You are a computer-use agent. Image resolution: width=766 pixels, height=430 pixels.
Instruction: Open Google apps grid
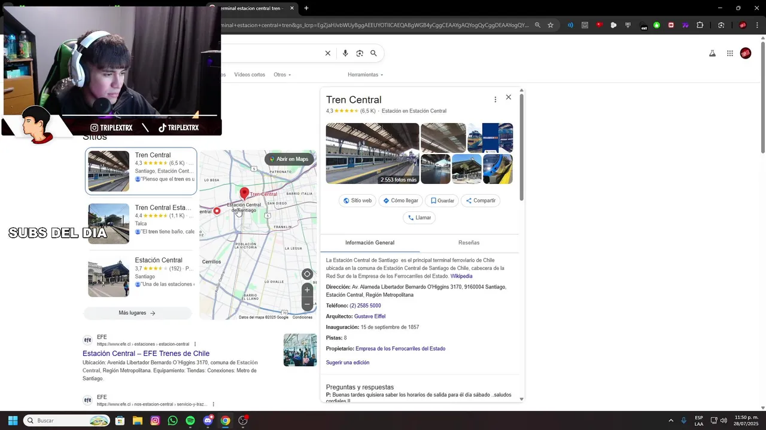point(729,53)
